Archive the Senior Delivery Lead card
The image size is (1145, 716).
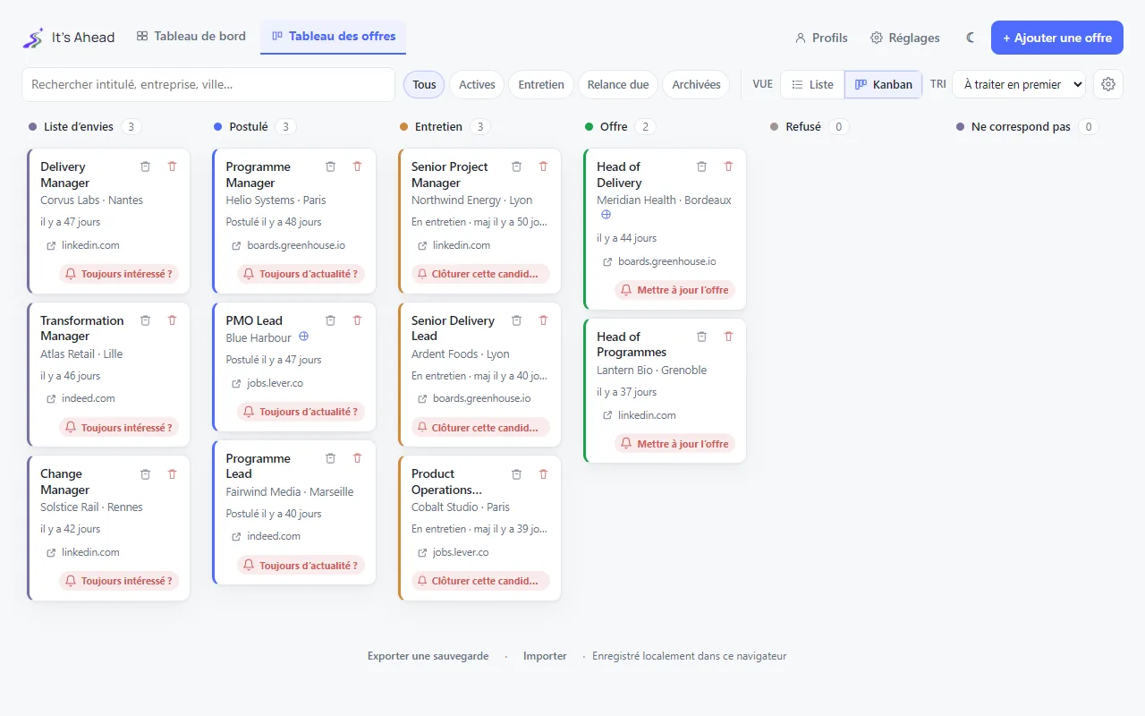click(x=516, y=320)
